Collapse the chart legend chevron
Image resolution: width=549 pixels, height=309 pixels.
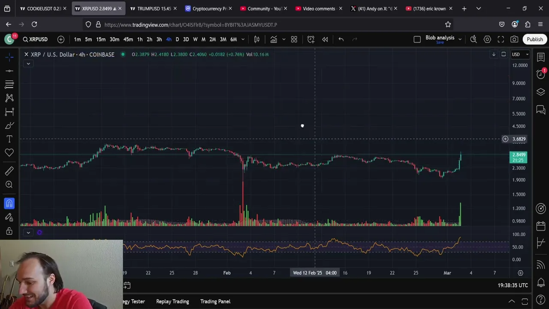[x=28, y=64]
